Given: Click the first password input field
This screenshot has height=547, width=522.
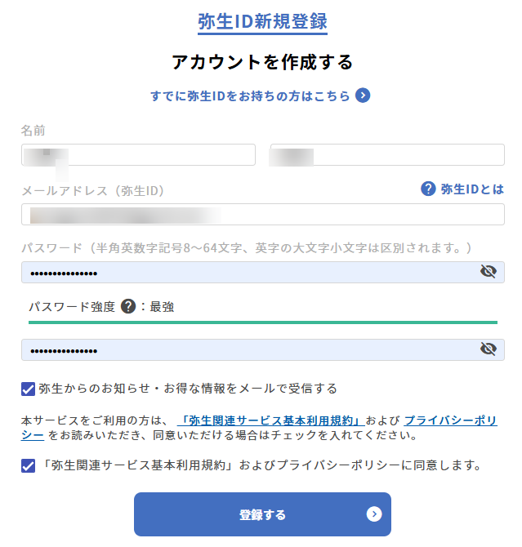Looking at the screenshot, I should tap(245, 272).
